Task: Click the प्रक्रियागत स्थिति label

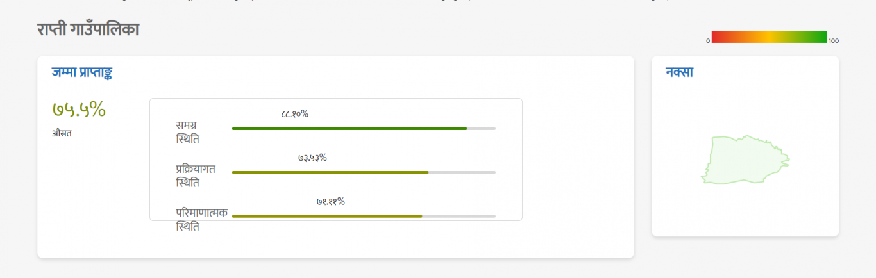Action: (196, 176)
